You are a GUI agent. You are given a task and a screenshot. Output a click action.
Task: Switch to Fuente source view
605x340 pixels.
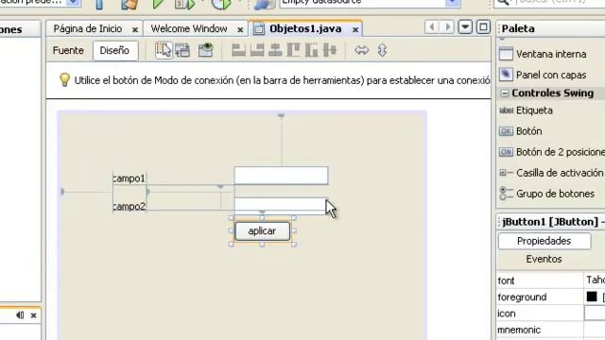(68, 50)
